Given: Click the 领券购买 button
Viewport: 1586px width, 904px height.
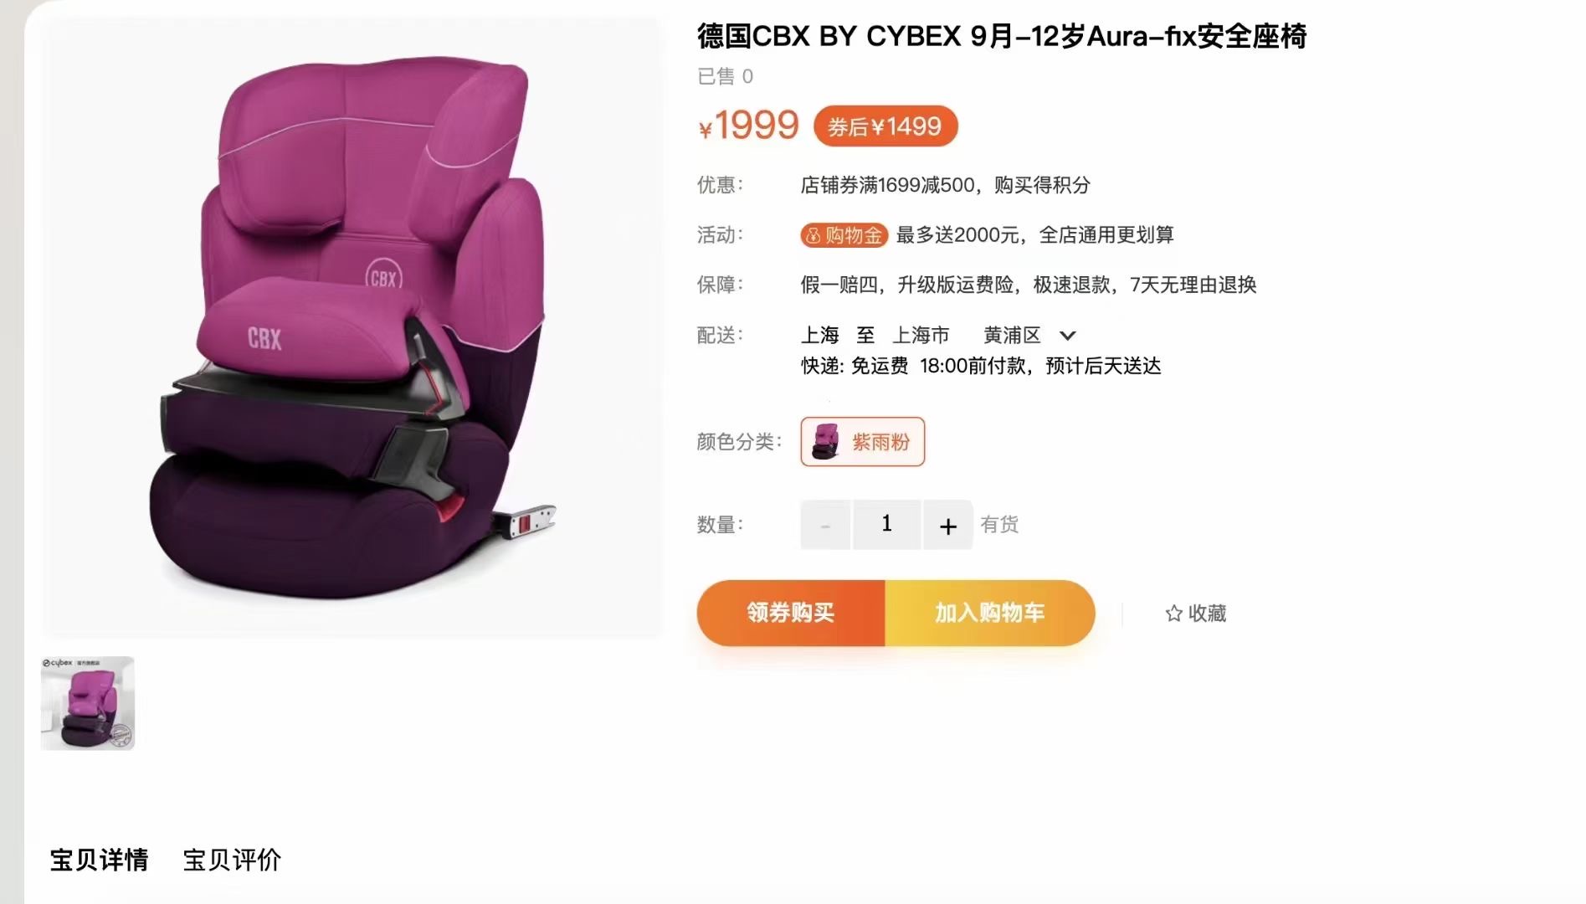Looking at the screenshot, I should point(791,613).
